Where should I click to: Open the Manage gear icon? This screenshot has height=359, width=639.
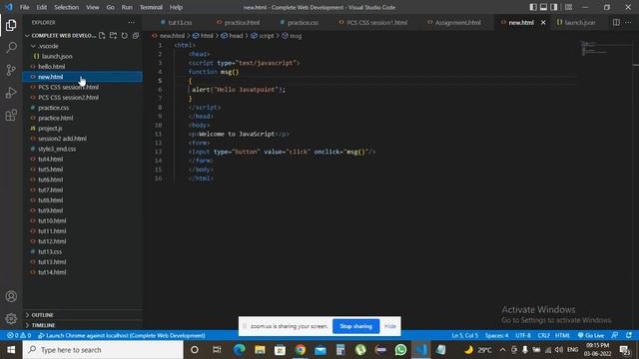coord(11,319)
